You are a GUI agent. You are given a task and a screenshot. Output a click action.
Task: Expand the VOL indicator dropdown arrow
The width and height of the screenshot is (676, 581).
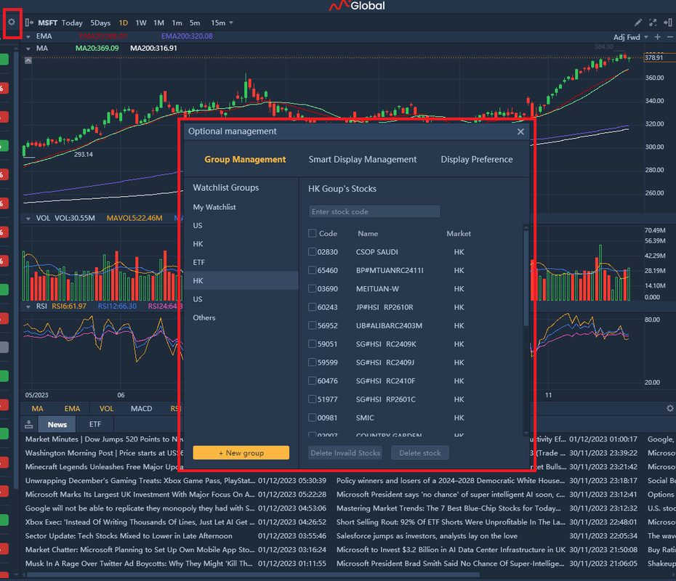[x=28, y=219]
